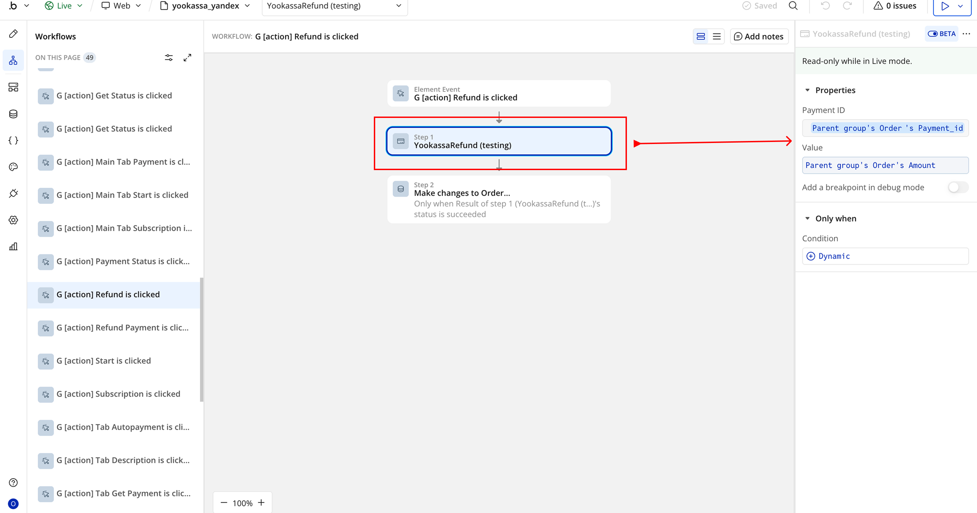Collapse the Properties section
This screenshot has height=513, width=977.
(807, 90)
